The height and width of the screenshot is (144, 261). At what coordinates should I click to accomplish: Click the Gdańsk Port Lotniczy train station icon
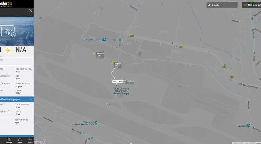105,39
